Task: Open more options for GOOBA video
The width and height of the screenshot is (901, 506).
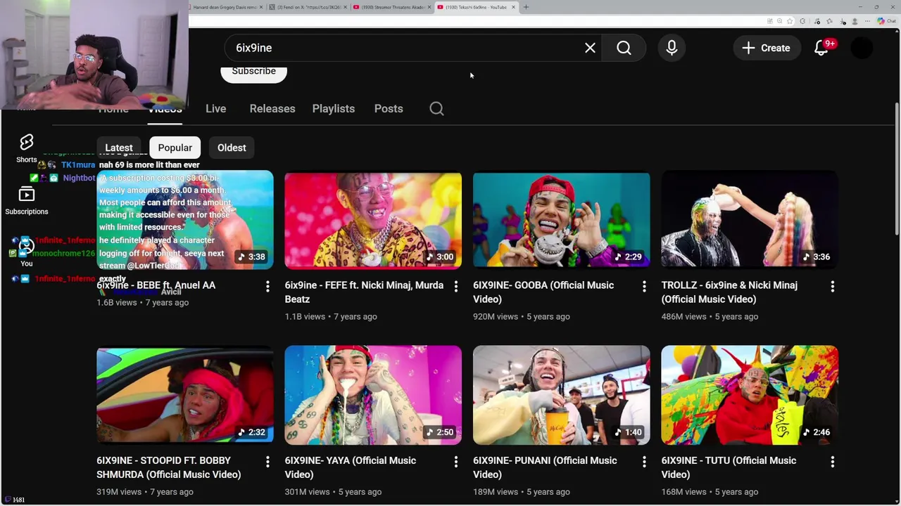Action: pos(644,286)
